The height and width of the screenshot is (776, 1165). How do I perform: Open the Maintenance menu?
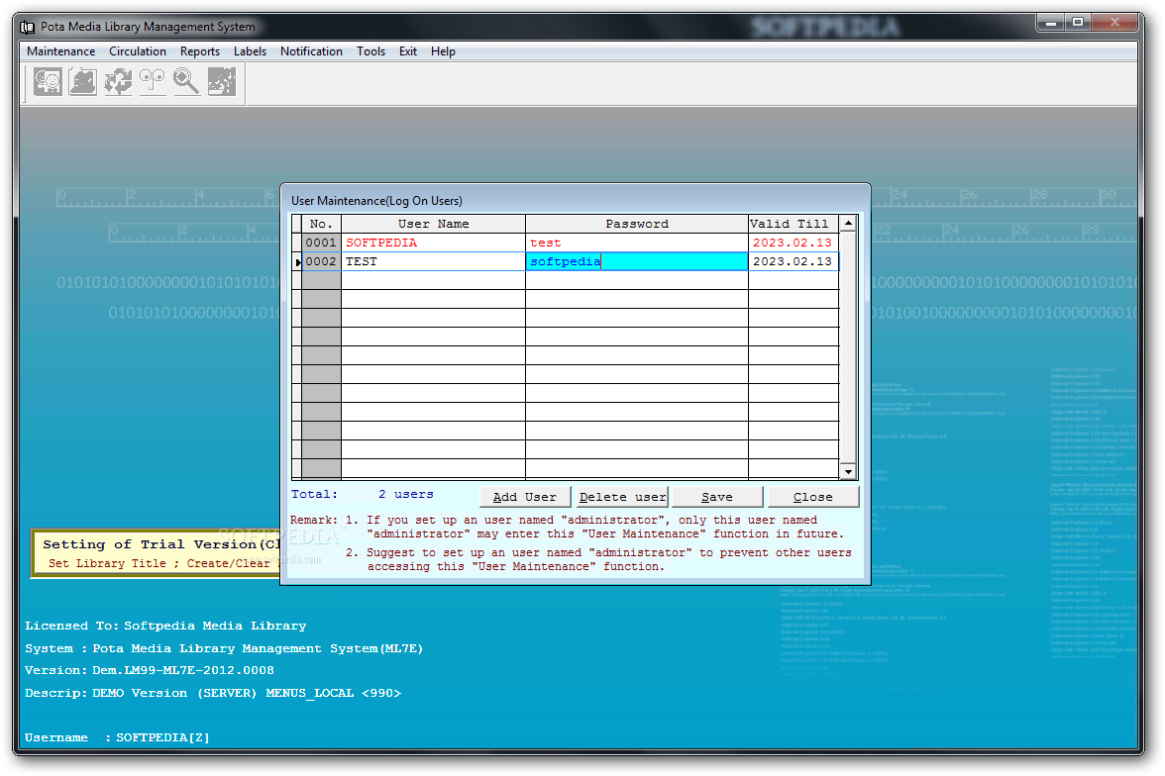click(x=61, y=51)
